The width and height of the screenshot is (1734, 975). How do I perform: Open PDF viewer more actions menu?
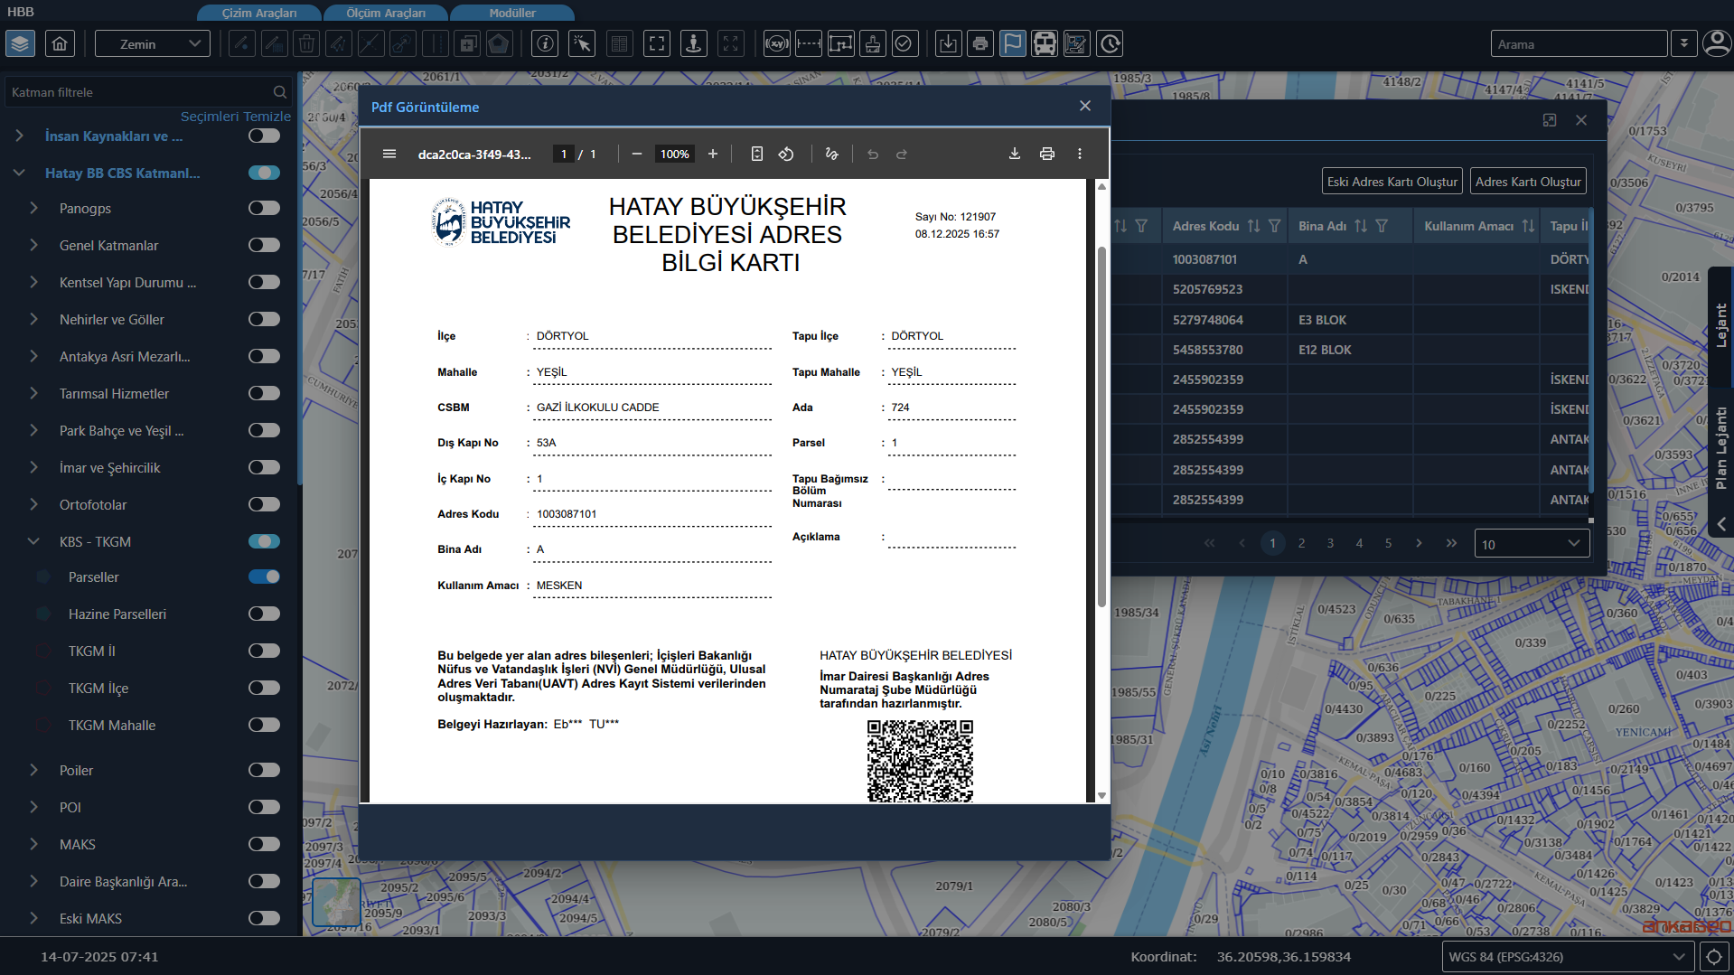click(x=1080, y=154)
